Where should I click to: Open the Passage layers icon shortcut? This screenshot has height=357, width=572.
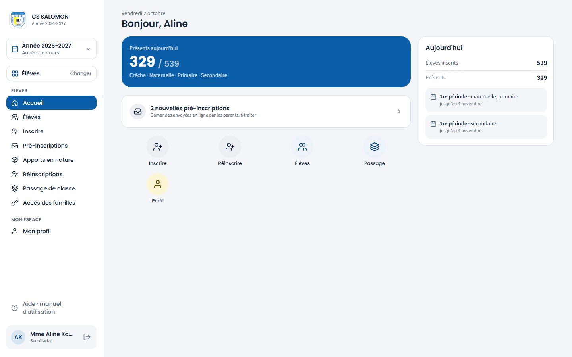(375, 147)
